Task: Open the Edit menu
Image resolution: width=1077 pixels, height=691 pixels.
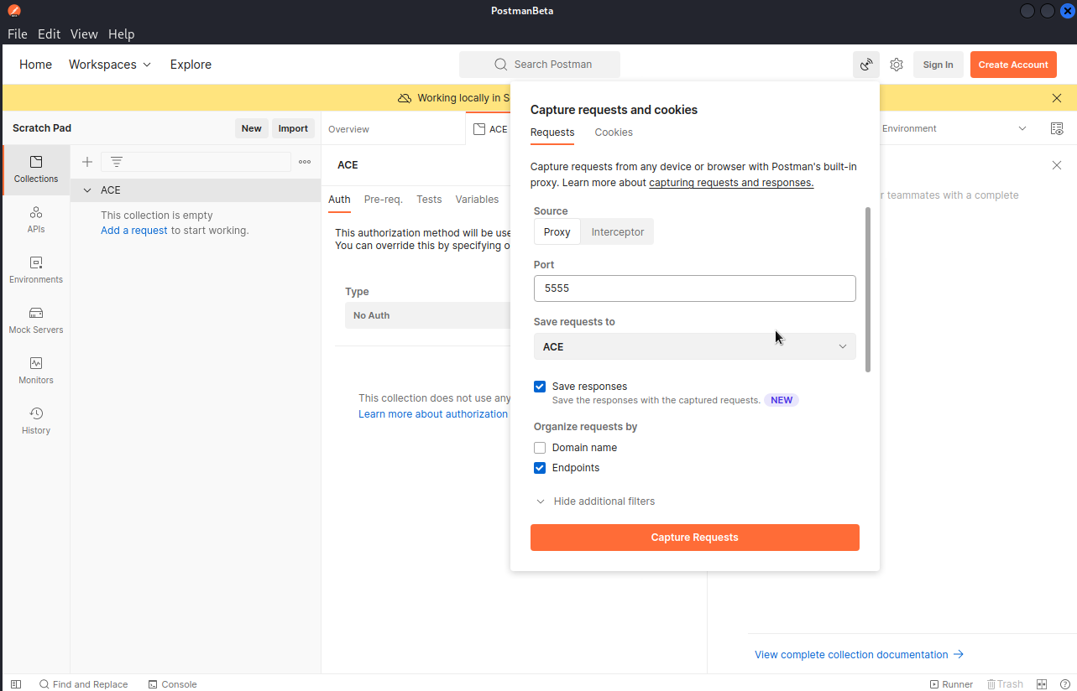Action: (49, 34)
